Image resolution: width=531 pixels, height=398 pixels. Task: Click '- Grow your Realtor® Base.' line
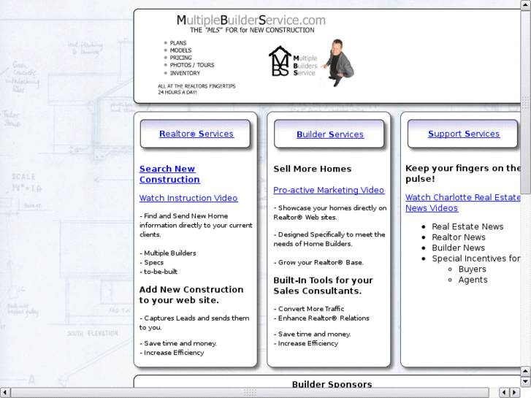[x=318, y=262]
